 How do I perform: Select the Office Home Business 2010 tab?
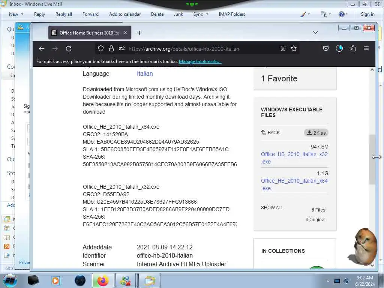point(90,33)
